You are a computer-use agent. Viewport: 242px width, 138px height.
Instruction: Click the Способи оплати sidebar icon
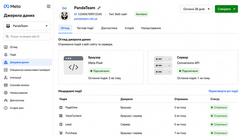[6, 85]
